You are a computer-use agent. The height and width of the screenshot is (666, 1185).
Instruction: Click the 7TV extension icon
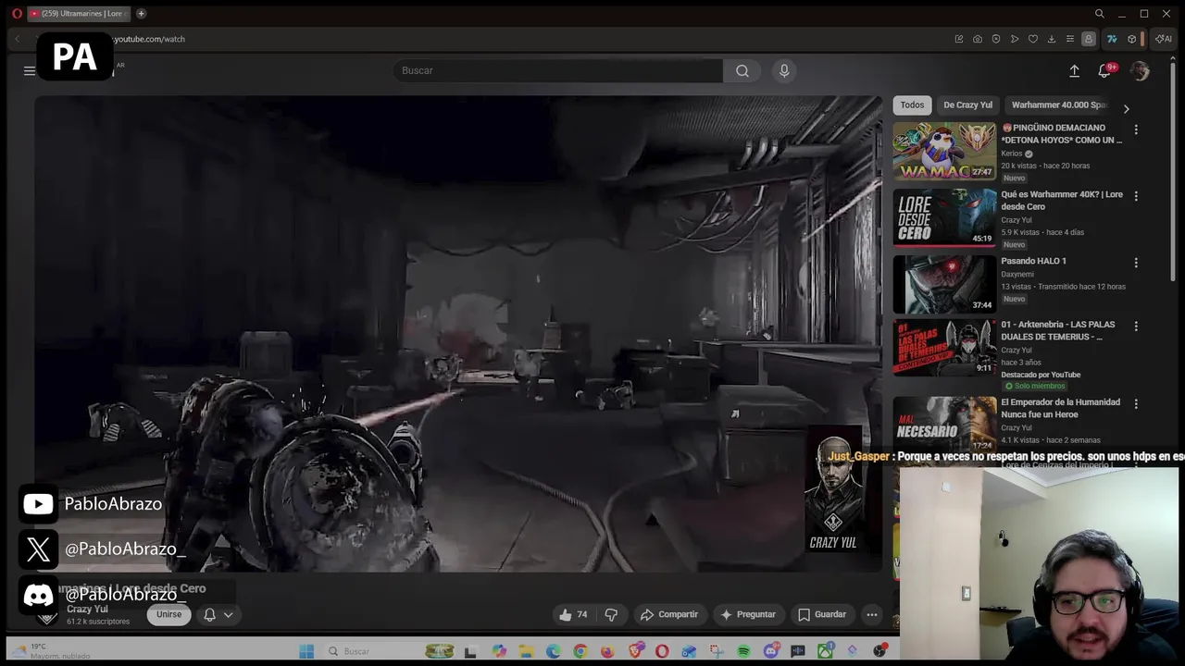(1112, 39)
